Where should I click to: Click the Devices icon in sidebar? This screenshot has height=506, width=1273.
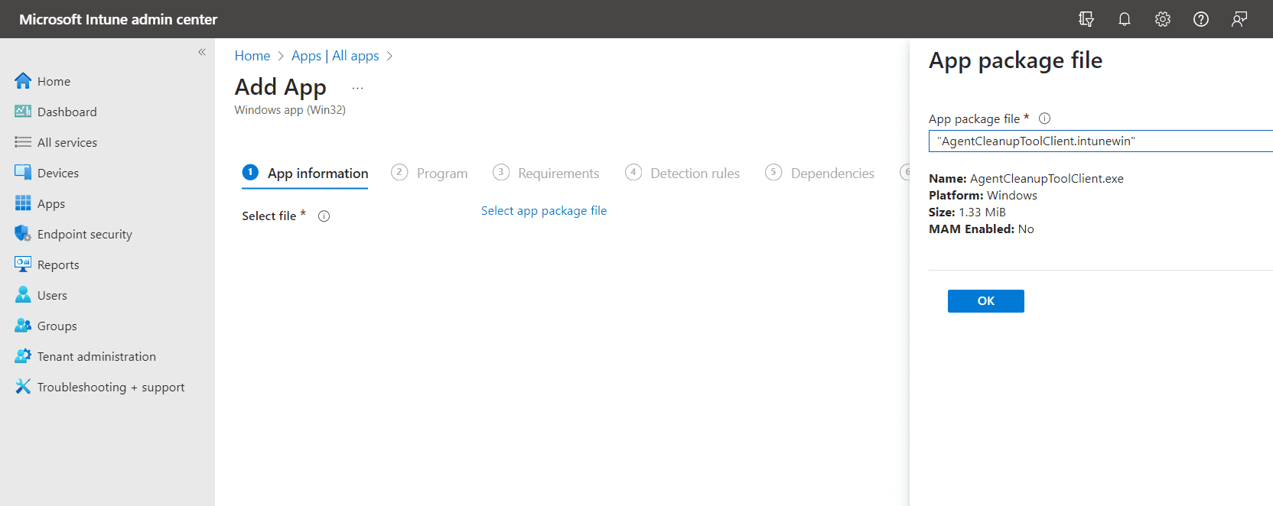click(x=23, y=173)
